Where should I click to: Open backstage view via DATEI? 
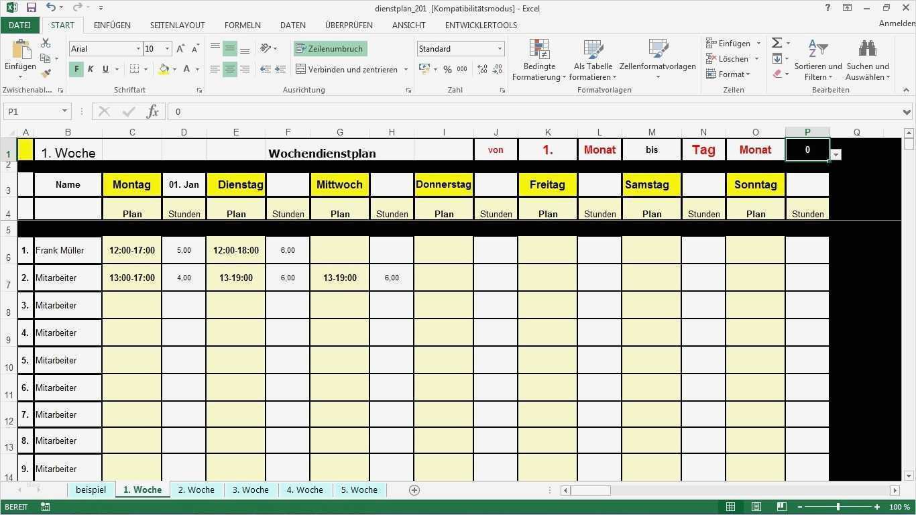point(19,25)
